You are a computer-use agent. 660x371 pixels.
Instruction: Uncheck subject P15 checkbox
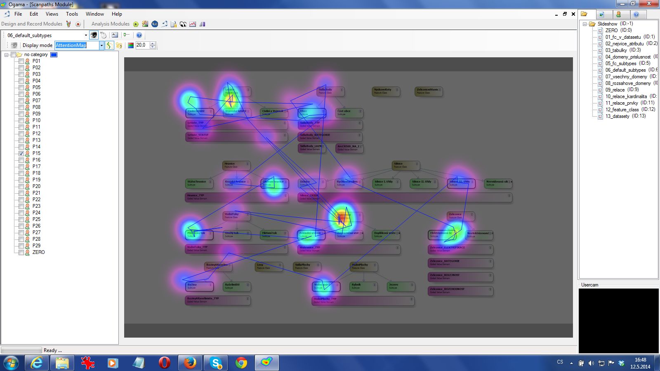click(x=21, y=153)
